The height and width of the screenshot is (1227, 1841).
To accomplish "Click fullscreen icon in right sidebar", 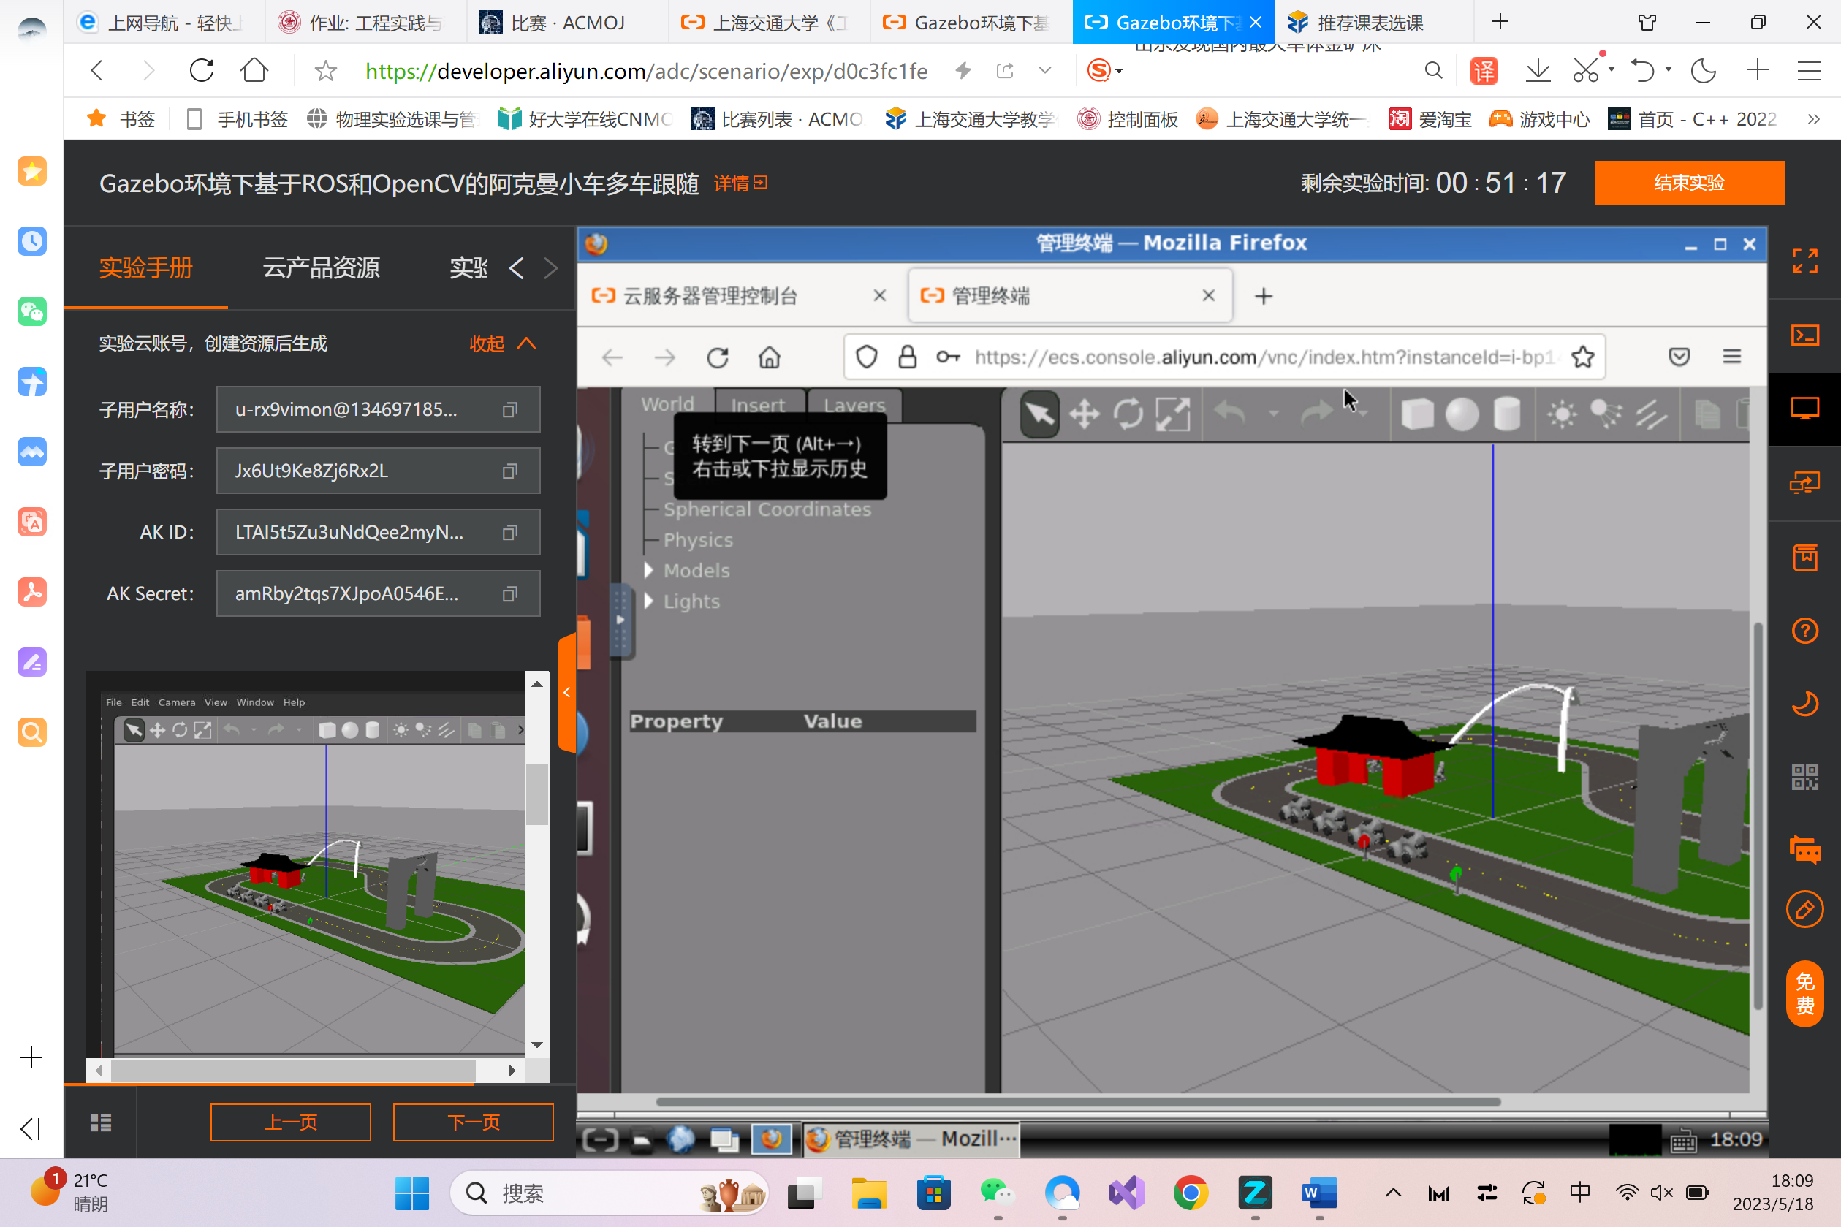I will coord(1804,262).
